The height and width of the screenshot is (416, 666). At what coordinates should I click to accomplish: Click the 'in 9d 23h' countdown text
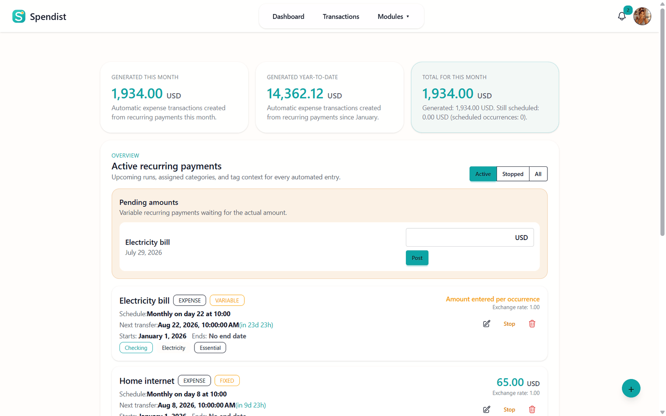pyautogui.click(x=251, y=405)
